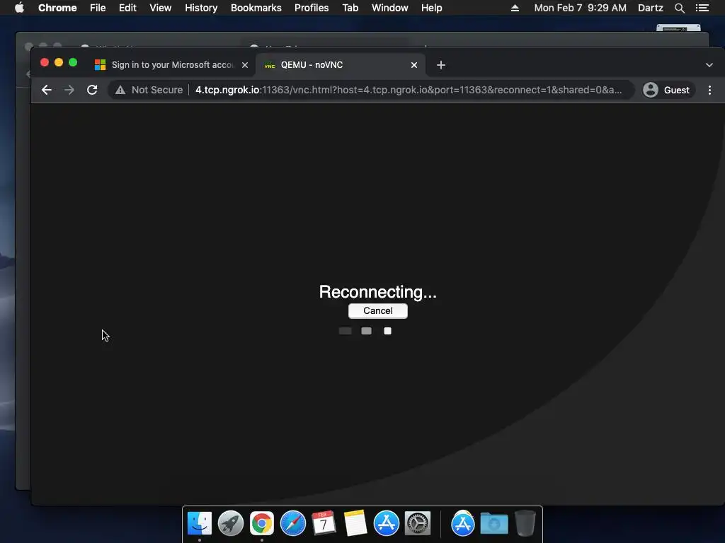
Task: Open App Store beside the Notes icon in Dock
Action: click(387, 523)
